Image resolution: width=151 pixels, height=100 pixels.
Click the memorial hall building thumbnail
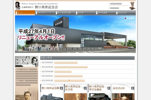pyautogui.click(x=52, y=97)
